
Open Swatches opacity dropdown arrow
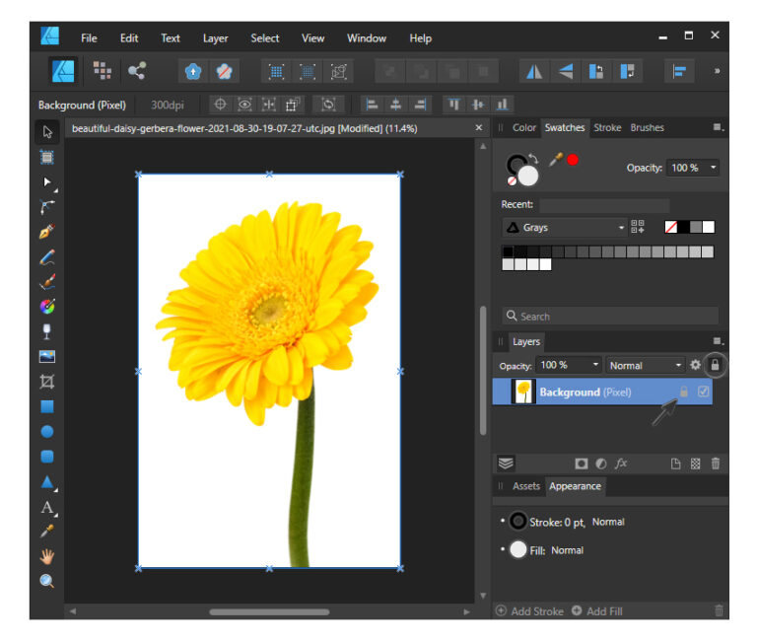713,168
